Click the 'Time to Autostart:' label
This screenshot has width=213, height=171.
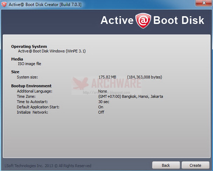point(32,102)
